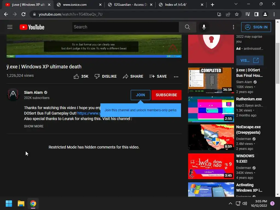The height and width of the screenshot is (210, 280).
Task: Open the Chrome profile icon
Action: [265, 14]
